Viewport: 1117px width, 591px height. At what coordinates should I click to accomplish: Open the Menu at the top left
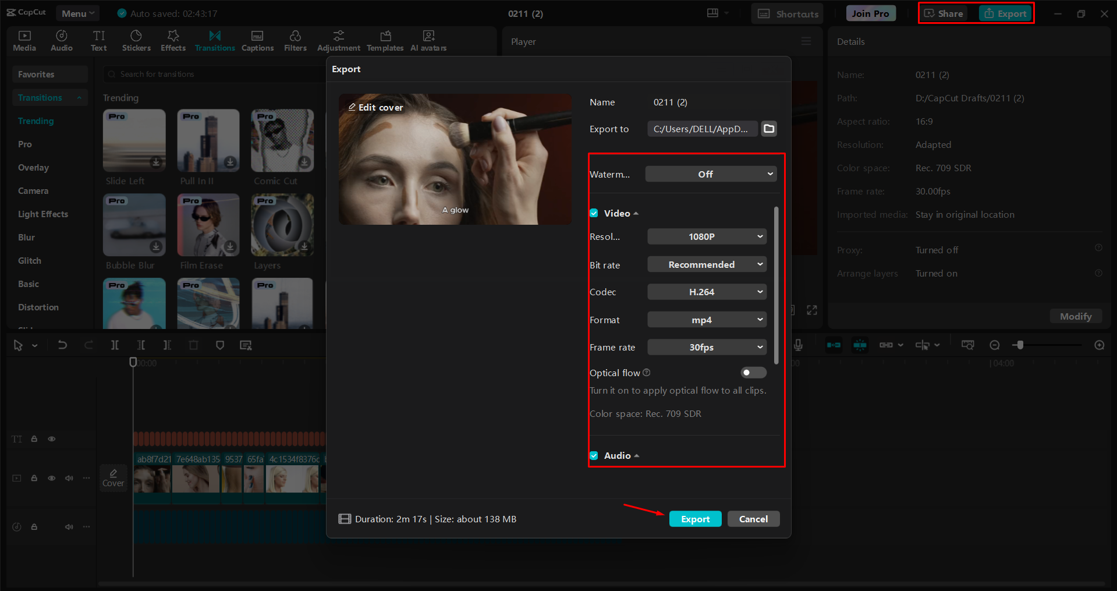click(77, 13)
